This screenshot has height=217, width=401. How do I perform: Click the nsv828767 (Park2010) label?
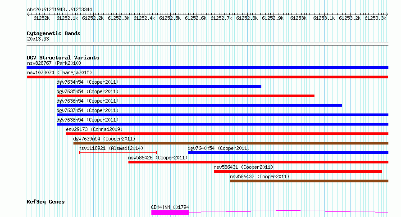tap(54, 63)
